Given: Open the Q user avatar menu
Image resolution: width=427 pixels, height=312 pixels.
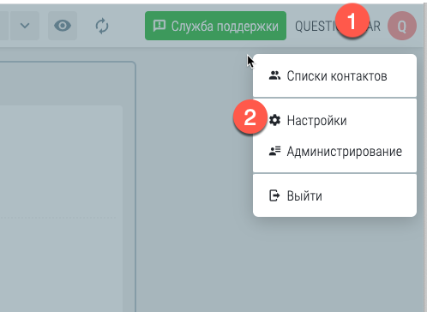Looking at the screenshot, I should coord(402,26).
